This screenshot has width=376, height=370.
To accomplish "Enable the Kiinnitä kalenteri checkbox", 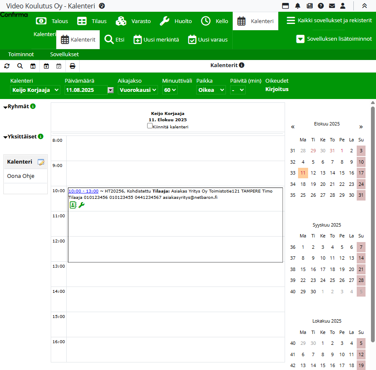I will click(150, 126).
